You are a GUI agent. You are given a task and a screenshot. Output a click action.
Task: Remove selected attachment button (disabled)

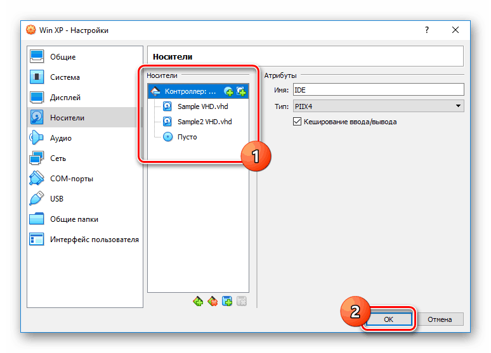pos(242,302)
